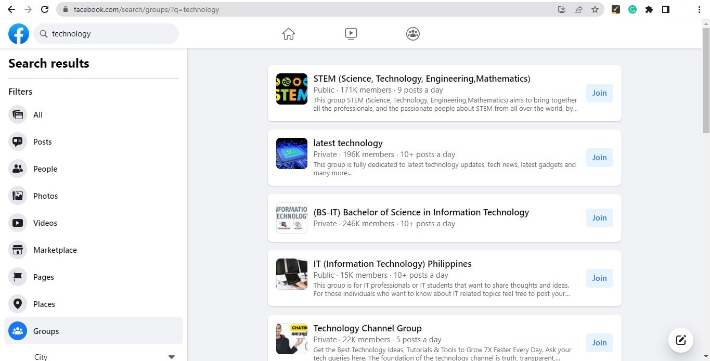Click the 'Public · 171K members · 9 posts a day' text
Screen dimensions: 710x361
[378, 90]
